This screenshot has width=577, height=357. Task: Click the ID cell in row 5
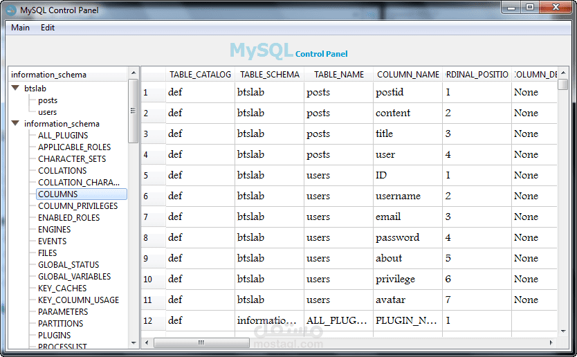pos(408,175)
